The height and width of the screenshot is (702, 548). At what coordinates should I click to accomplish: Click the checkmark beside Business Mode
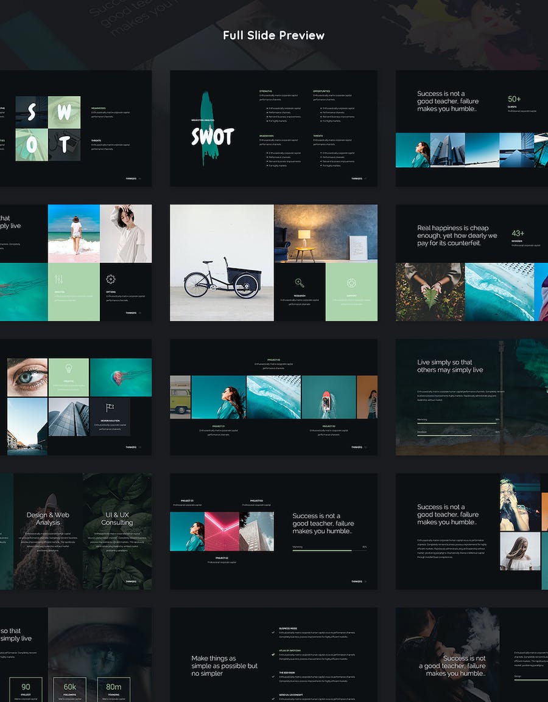point(273,633)
